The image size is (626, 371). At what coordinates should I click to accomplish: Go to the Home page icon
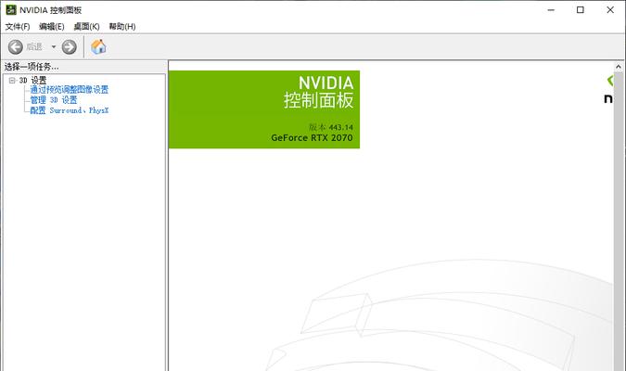98,46
